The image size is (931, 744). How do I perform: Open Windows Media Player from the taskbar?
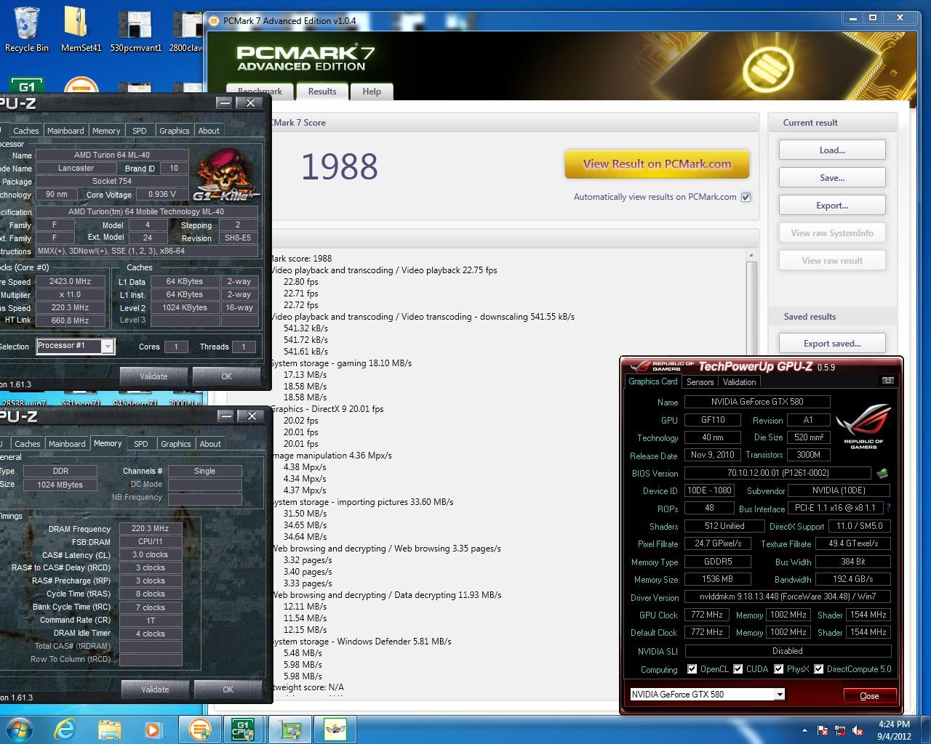[153, 729]
